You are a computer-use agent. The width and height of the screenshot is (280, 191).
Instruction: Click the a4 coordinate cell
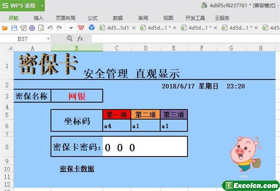(x=117, y=126)
